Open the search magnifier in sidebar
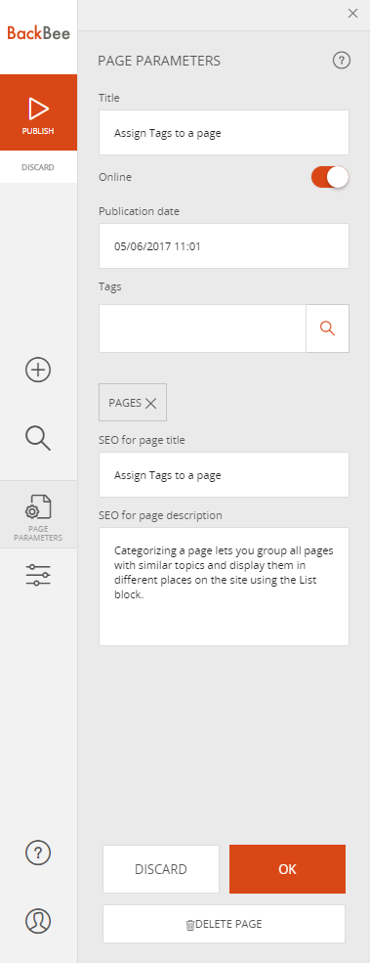 click(x=38, y=439)
